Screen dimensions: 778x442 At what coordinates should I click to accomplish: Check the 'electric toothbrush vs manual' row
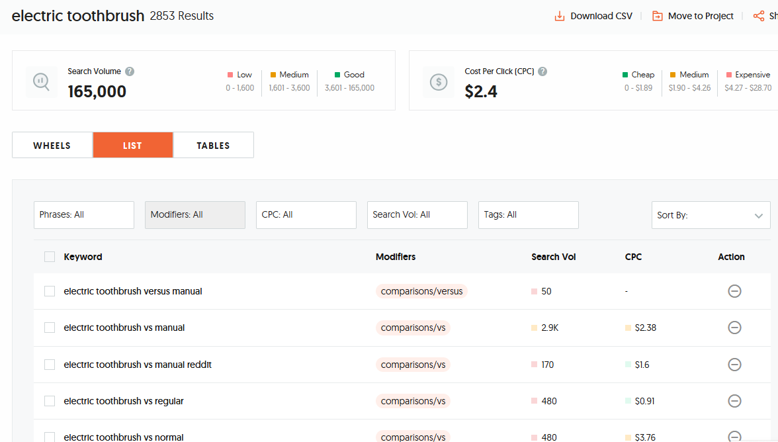pyautogui.click(x=50, y=328)
